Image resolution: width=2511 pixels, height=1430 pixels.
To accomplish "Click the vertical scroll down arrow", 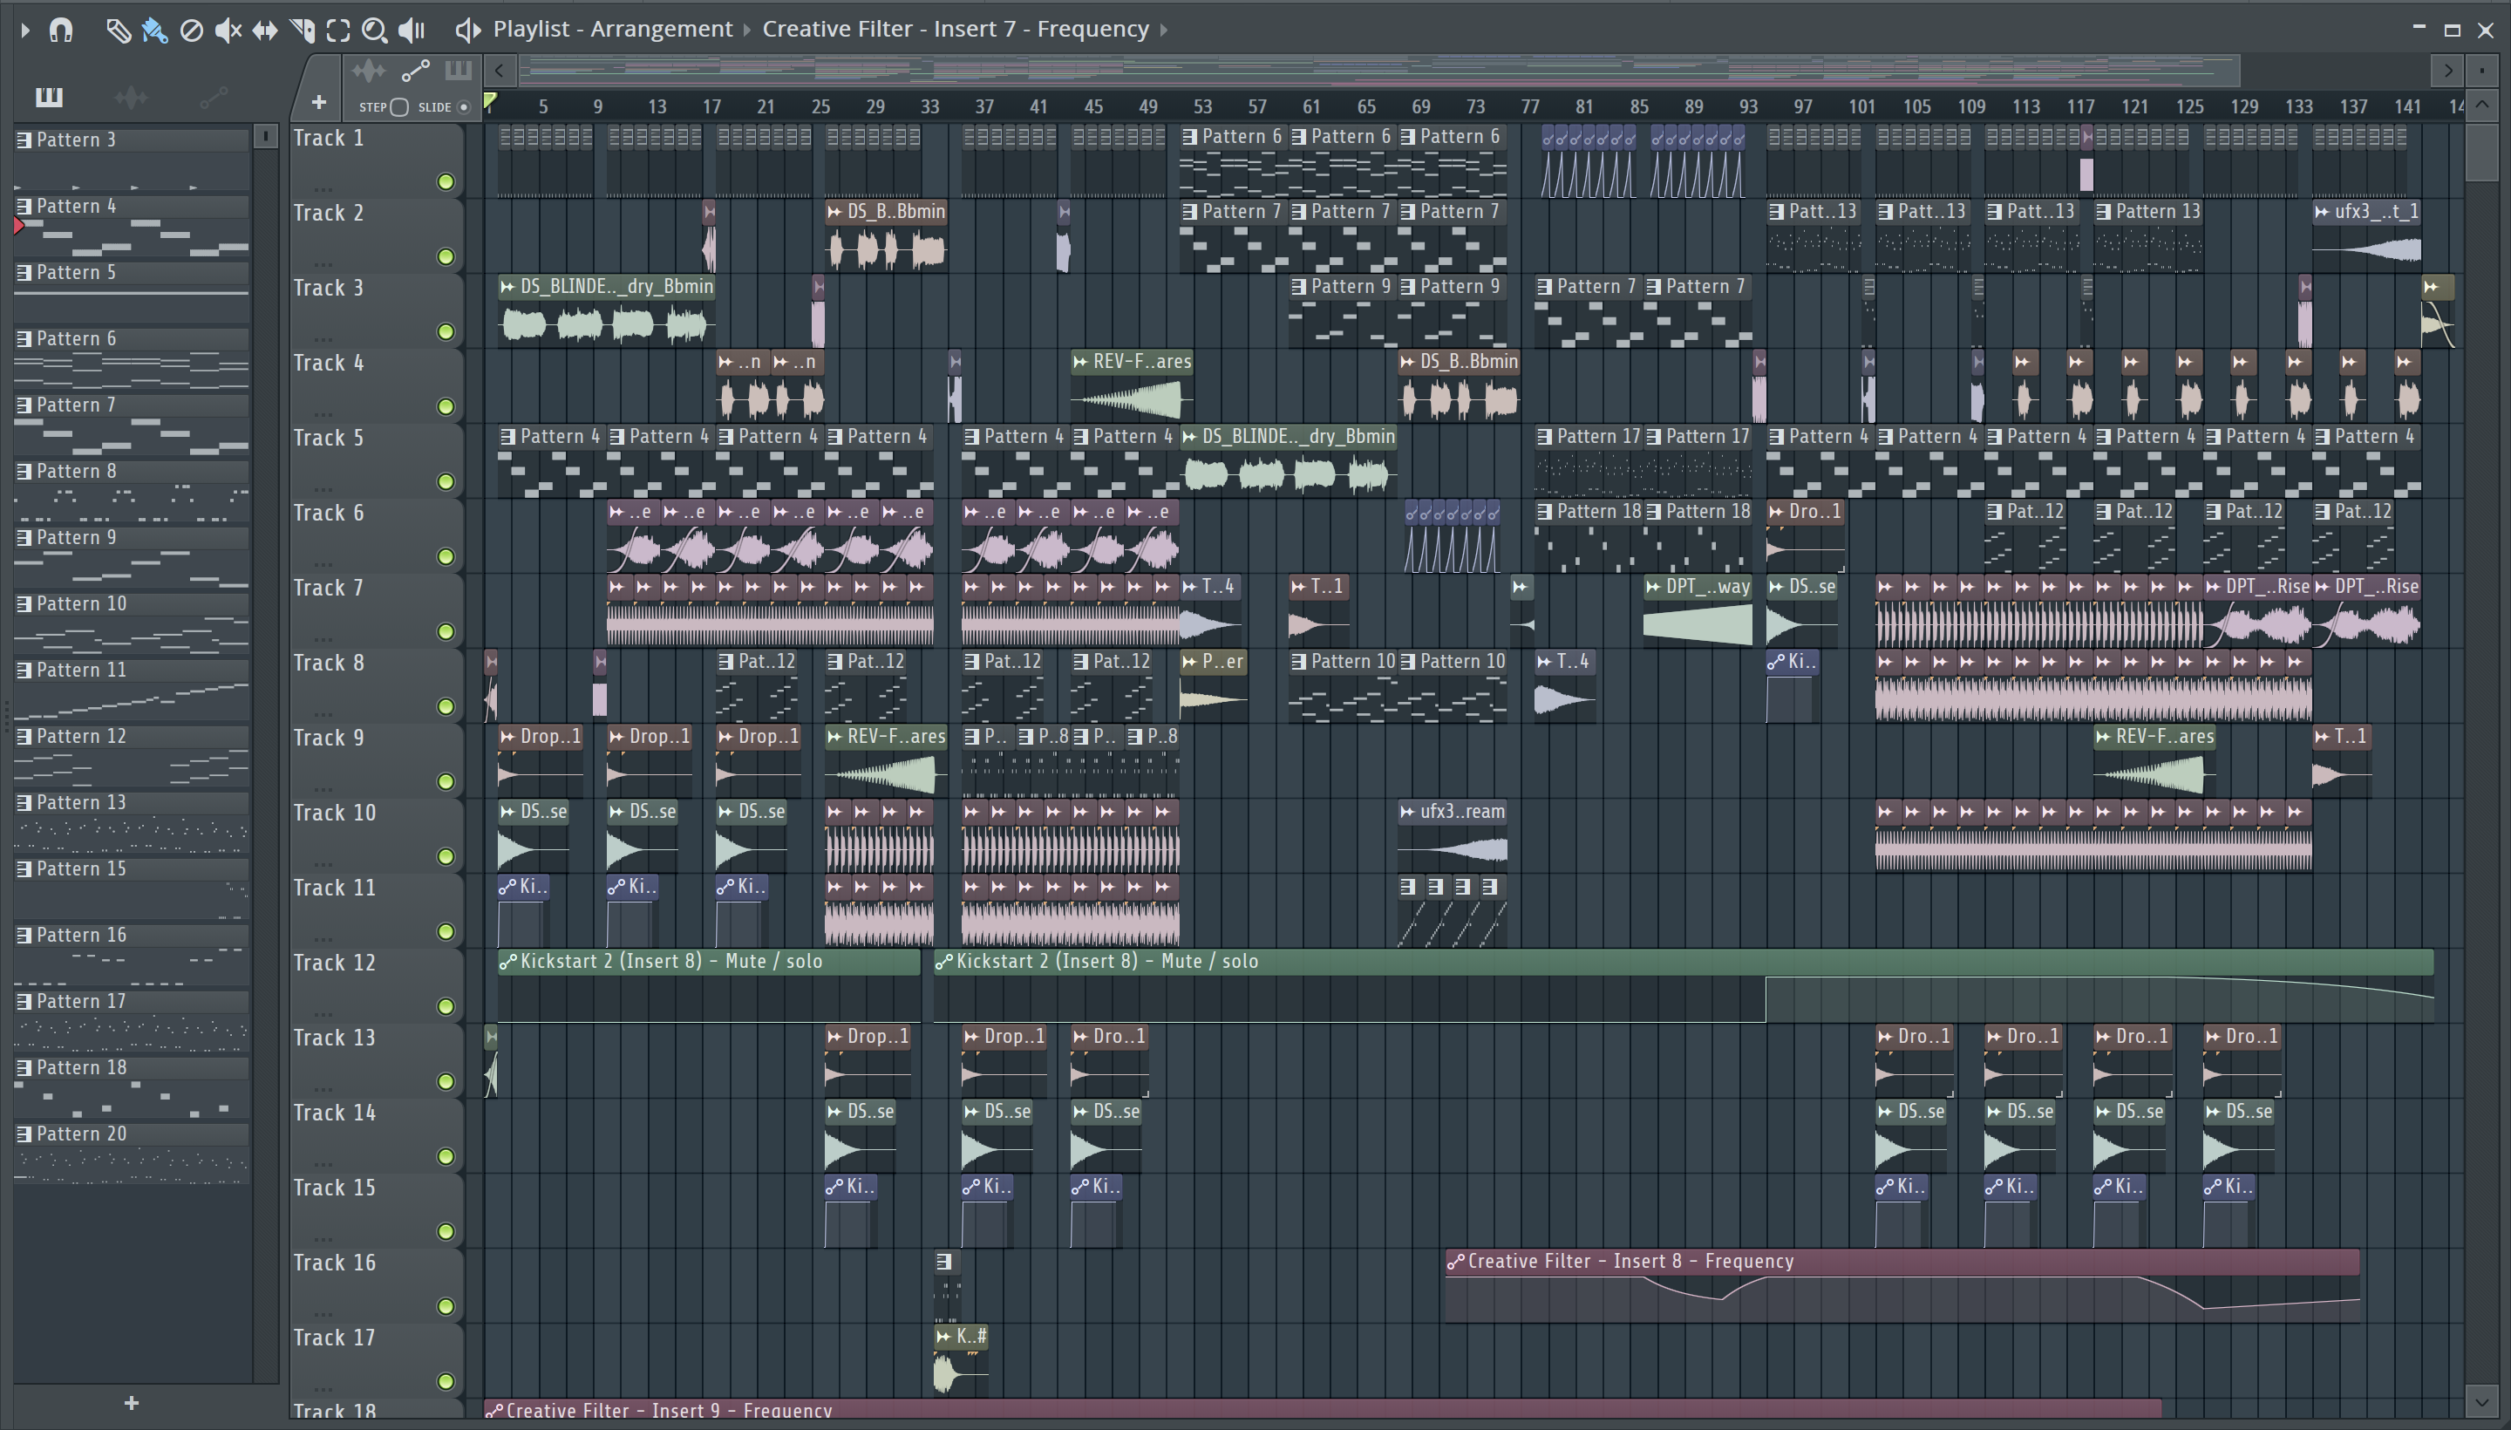I will [2481, 1401].
